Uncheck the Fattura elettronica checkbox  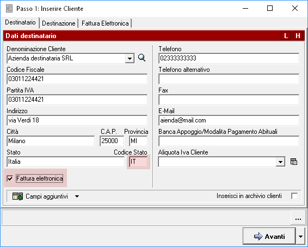pos(10,178)
